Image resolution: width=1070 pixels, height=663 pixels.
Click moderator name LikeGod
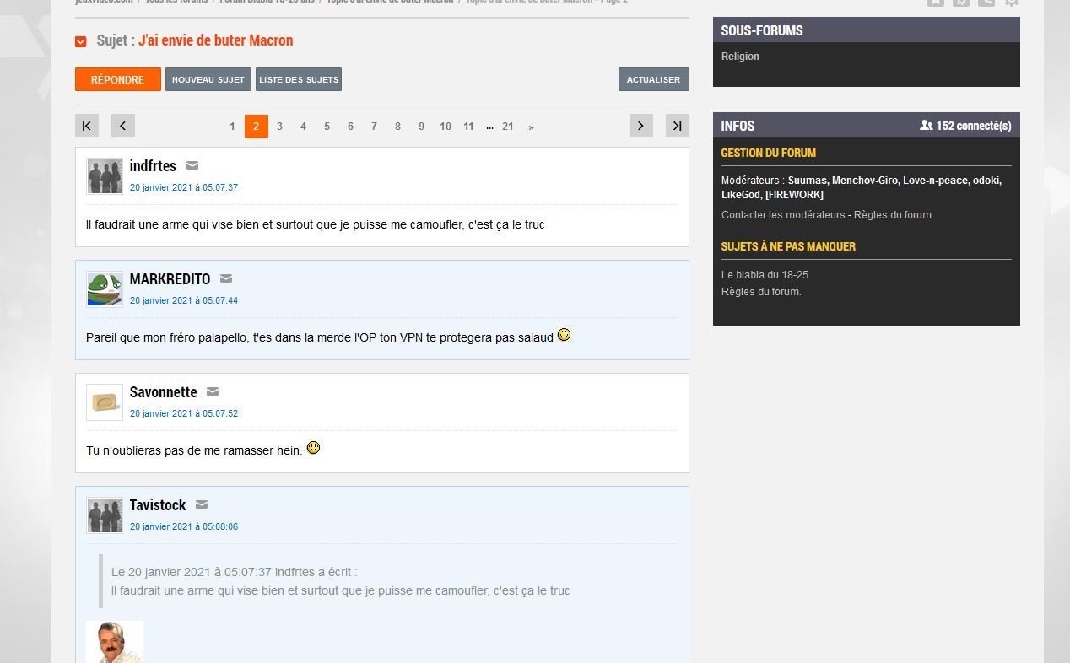pos(740,195)
